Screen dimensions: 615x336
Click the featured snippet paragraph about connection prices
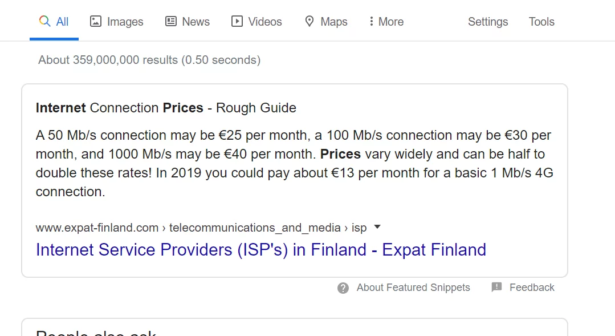[x=294, y=163]
